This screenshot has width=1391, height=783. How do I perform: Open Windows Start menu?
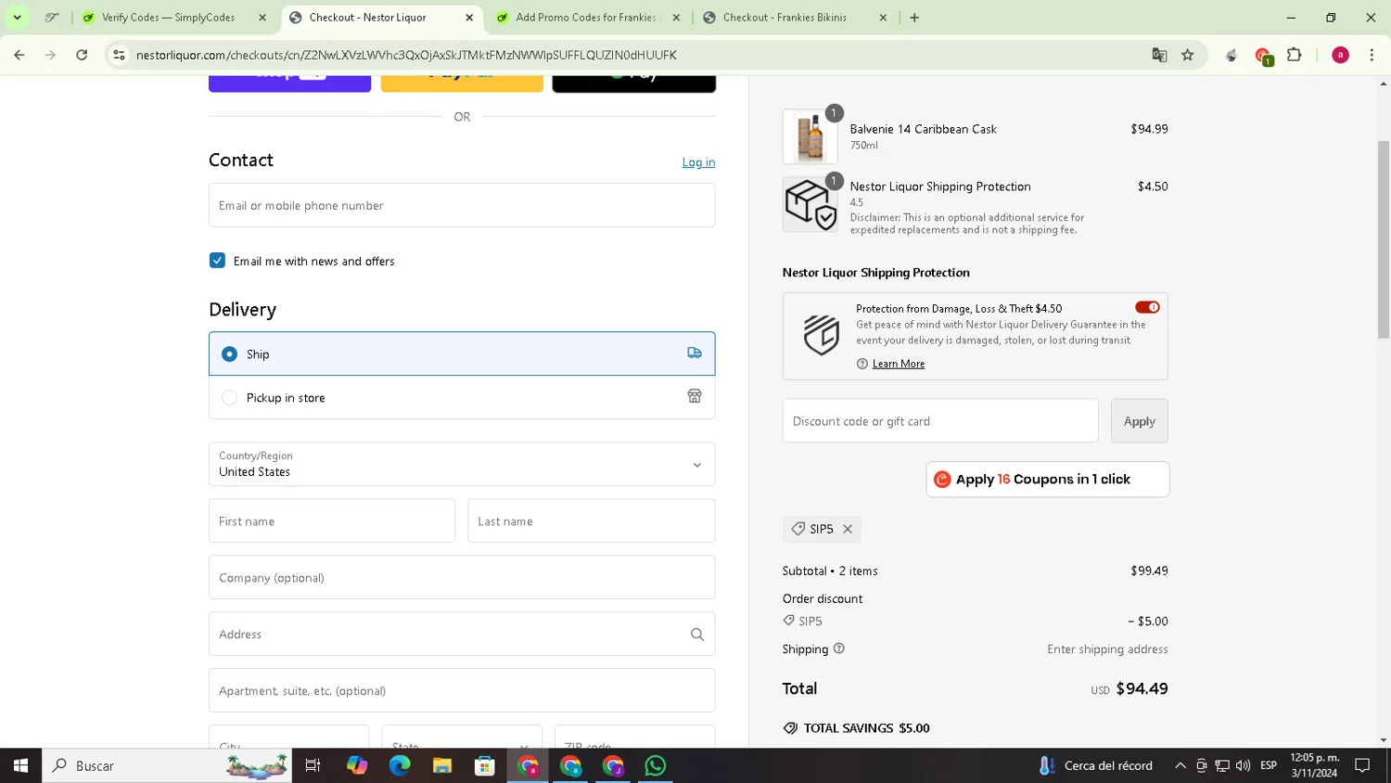point(20,765)
